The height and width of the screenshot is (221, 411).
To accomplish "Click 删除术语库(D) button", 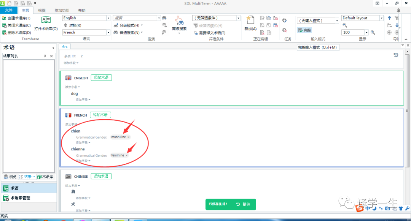I will pyautogui.click(x=16, y=32).
